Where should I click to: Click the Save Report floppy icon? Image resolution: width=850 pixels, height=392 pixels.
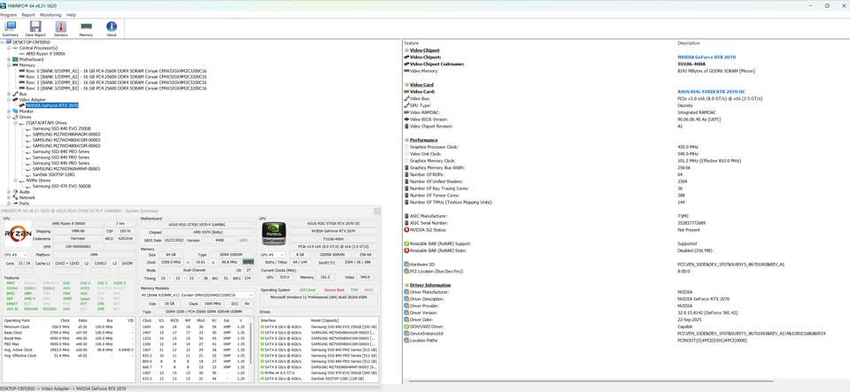35,26
